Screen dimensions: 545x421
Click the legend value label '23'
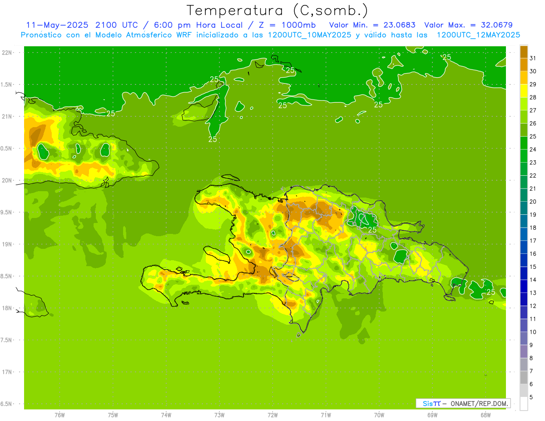[533, 162]
